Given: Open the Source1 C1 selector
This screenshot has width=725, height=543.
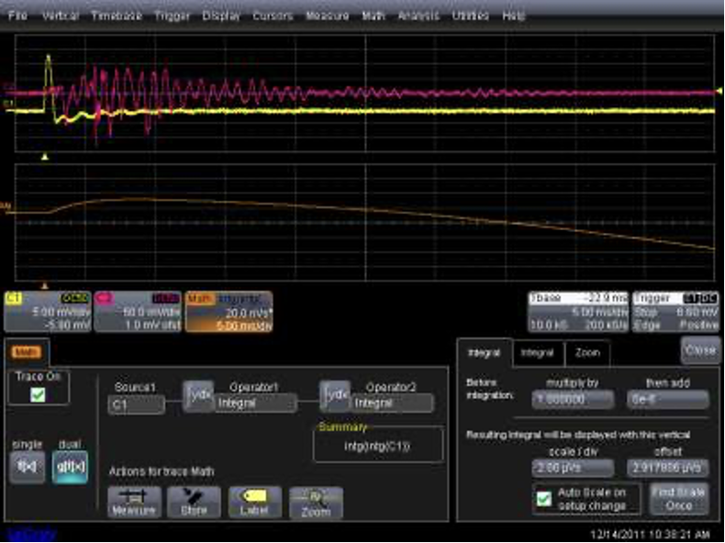Looking at the screenshot, I should coord(136,403).
